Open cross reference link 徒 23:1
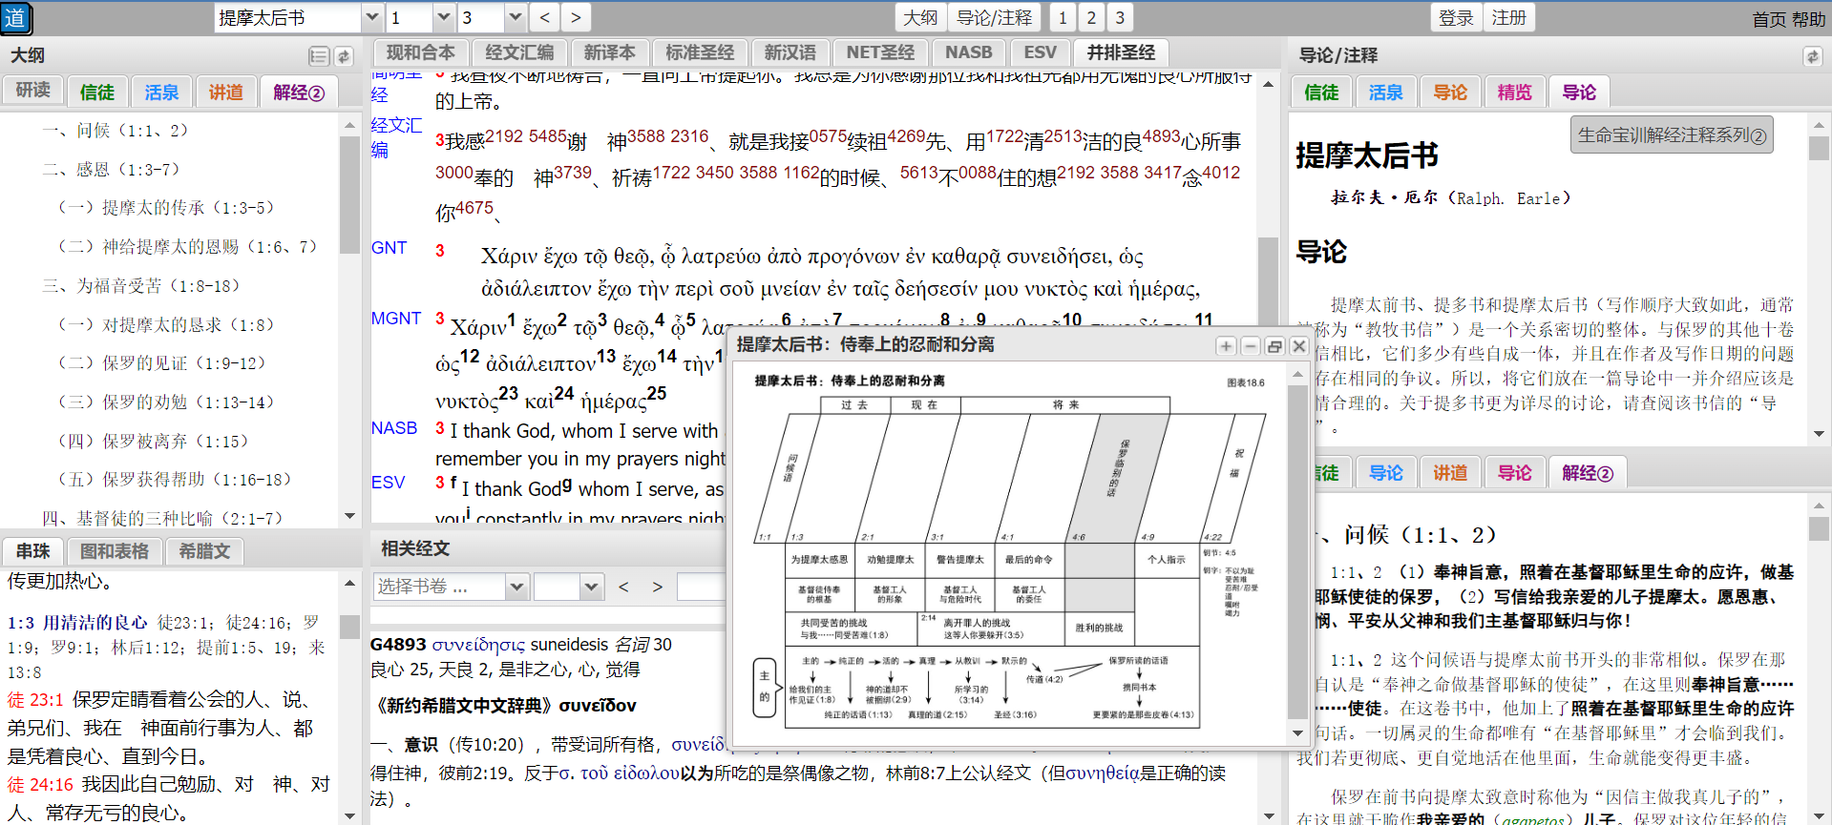 click(x=35, y=700)
